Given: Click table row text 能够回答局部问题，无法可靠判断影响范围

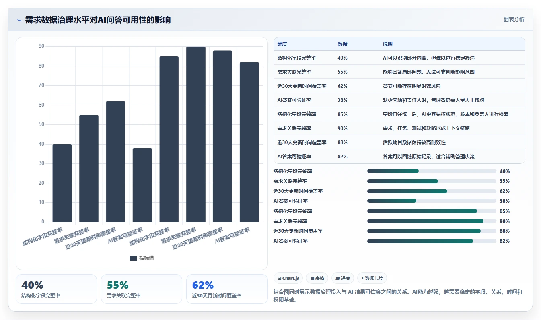Looking at the screenshot, I should 429,72.
